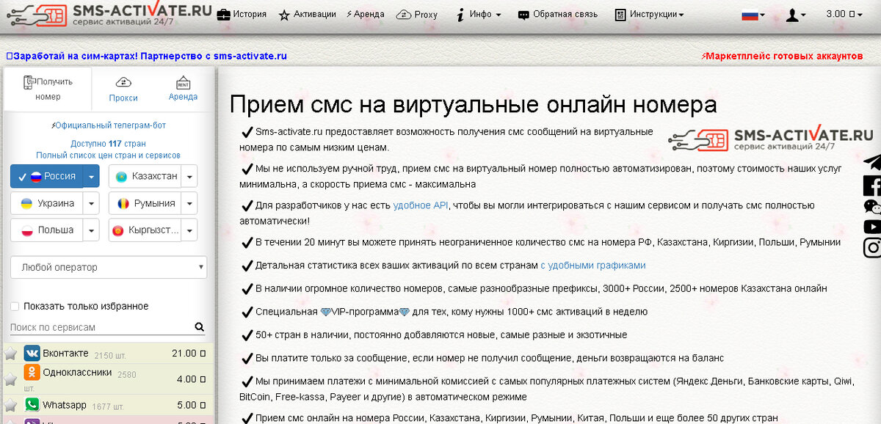Expand the Инфо dropdown menu

click(x=479, y=14)
